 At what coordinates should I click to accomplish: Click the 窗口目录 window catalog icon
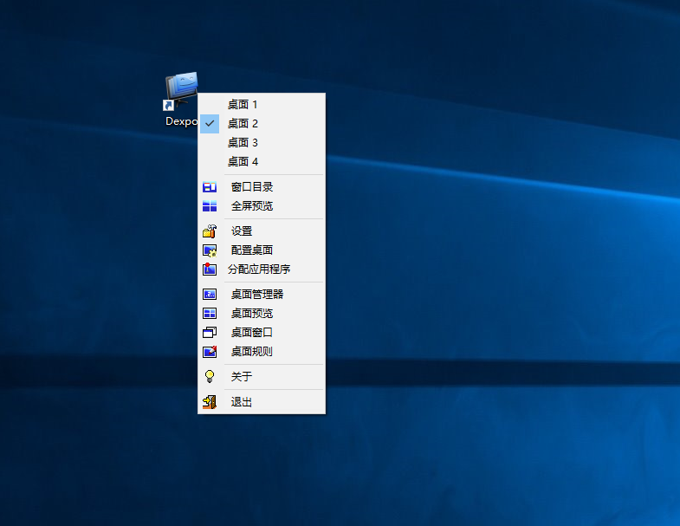click(x=210, y=186)
